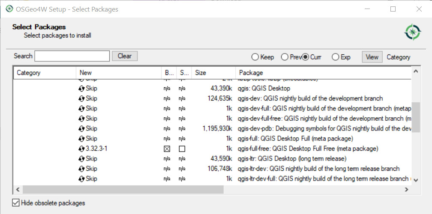Click 'qgis: QGIS Desktop' package text
Viewport: 432px width, 214px height.
click(264, 89)
